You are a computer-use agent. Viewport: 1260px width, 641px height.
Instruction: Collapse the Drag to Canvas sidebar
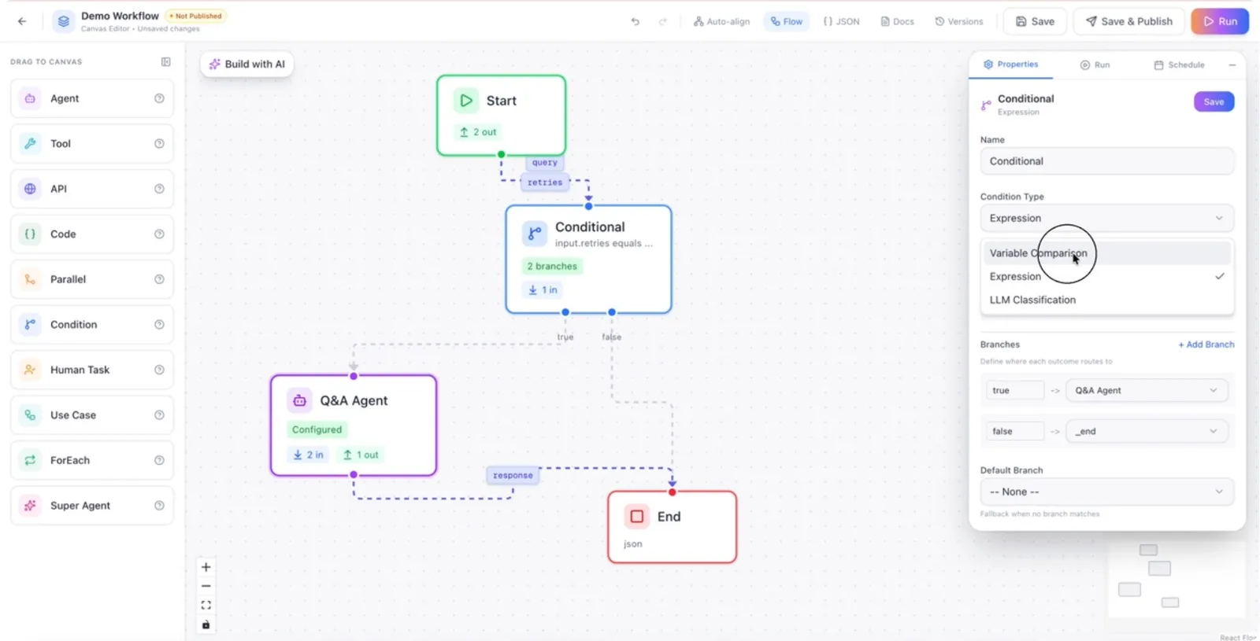coord(165,61)
